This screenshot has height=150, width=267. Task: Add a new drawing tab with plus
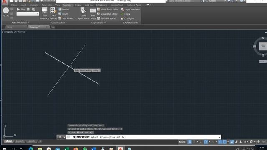pyautogui.click(x=53, y=27)
